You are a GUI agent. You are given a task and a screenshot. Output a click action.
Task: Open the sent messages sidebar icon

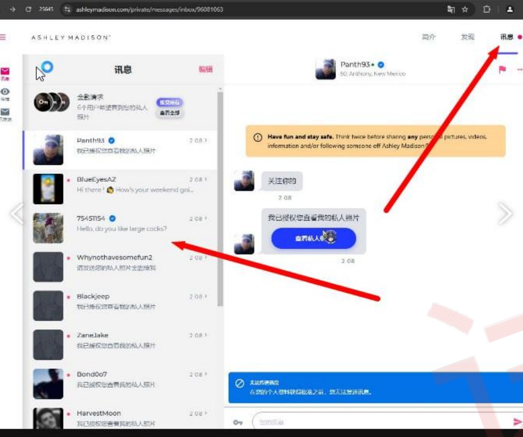coord(5,113)
